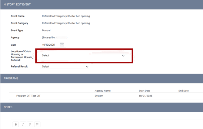
Task: Click the date field showing 10/10/2025
Action: [x=49, y=45]
